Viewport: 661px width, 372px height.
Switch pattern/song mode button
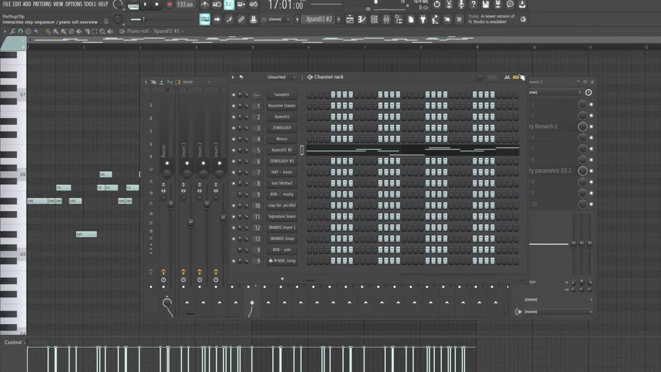133,5
